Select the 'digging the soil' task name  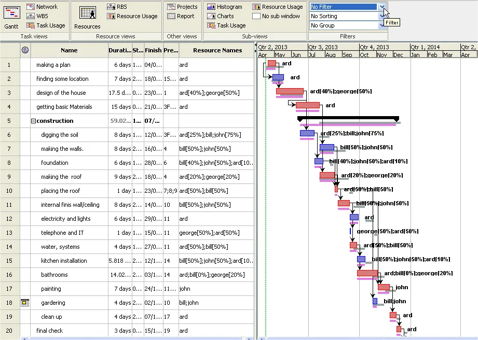(x=60, y=135)
